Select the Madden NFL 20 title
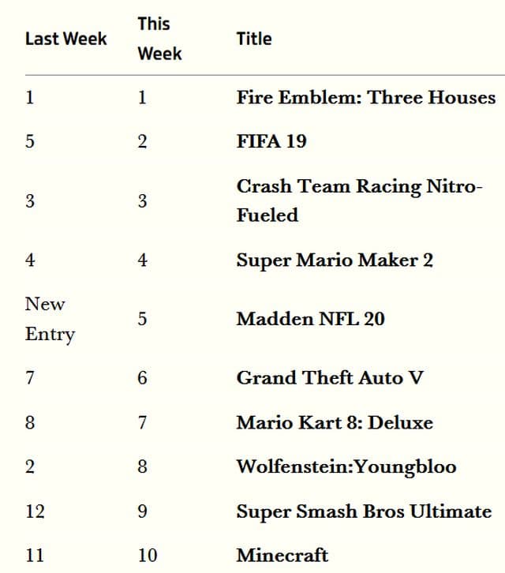 pyautogui.click(x=310, y=319)
